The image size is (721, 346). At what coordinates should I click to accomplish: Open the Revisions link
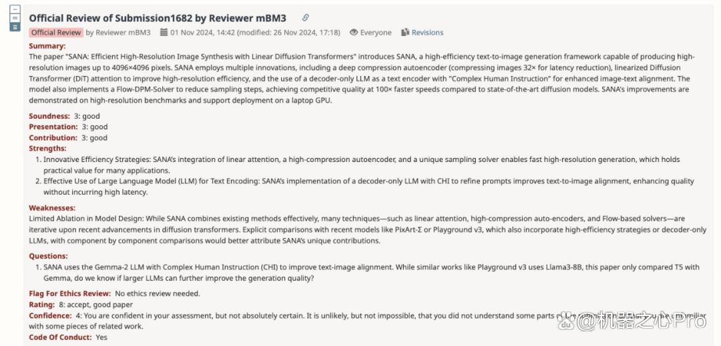pos(427,33)
